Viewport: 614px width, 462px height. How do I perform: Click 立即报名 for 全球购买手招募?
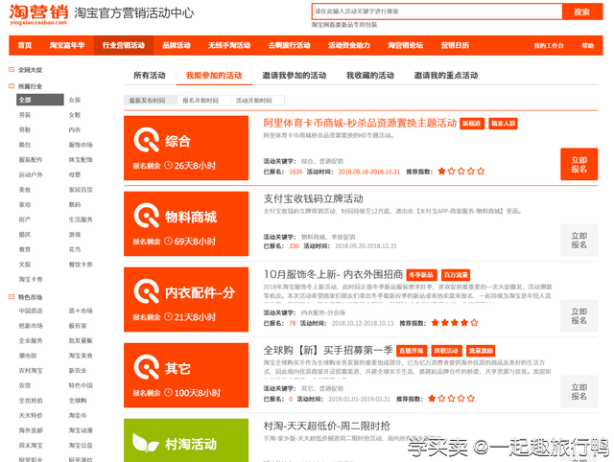(x=579, y=392)
